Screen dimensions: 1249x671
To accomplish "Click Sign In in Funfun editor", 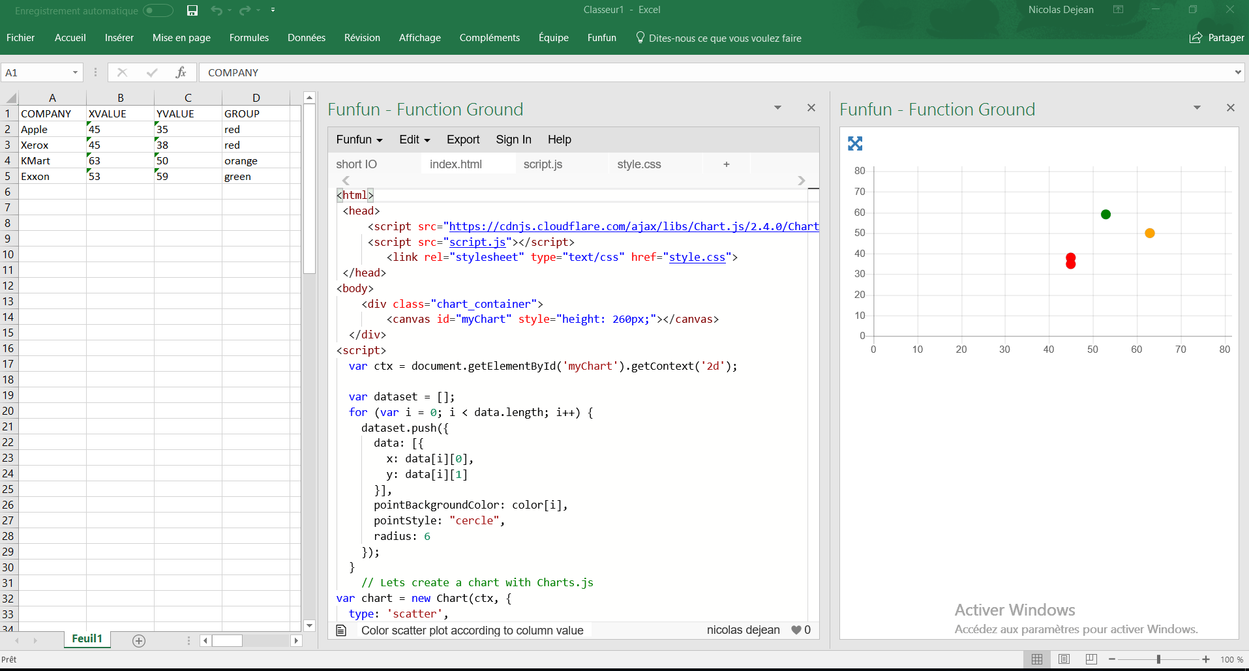I will [513, 140].
